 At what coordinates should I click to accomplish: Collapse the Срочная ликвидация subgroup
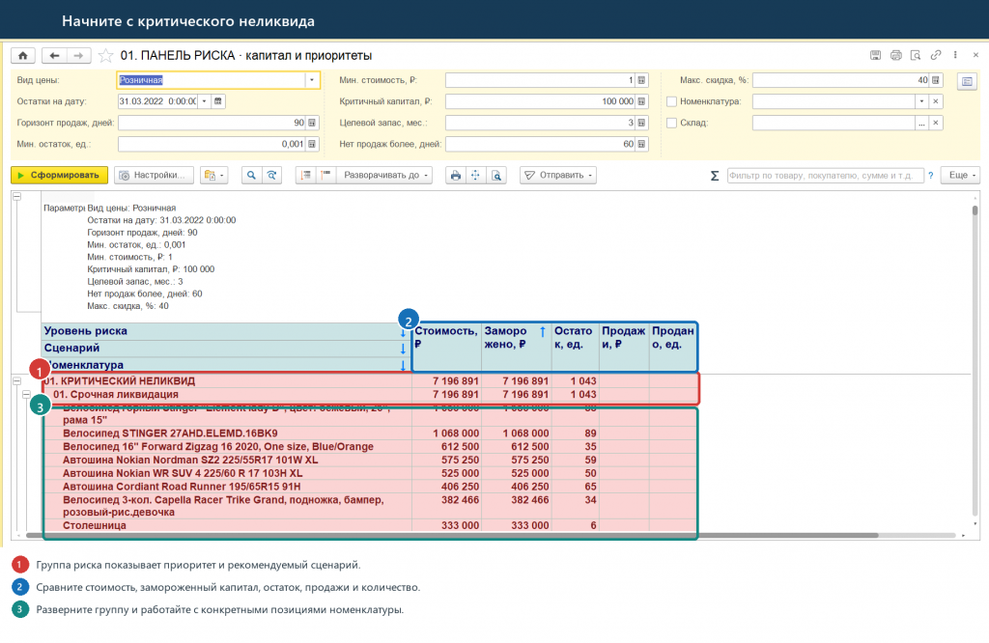[x=26, y=395]
